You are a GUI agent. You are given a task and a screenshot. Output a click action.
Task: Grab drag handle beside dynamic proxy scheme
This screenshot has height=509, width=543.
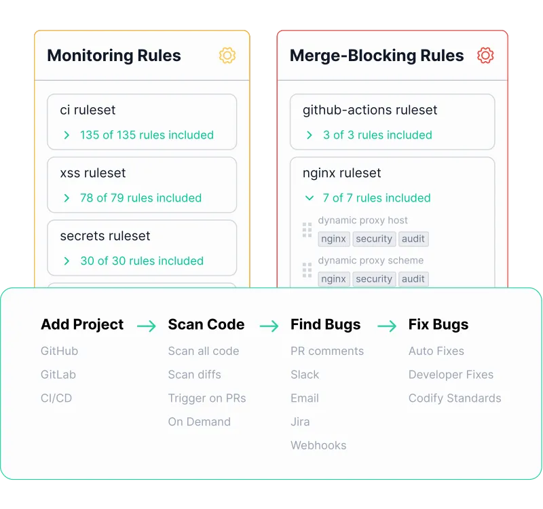point(307,270)
